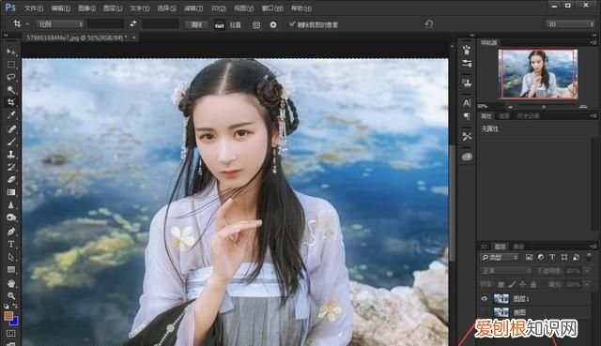Select the Zoom tool

point(11,296)
